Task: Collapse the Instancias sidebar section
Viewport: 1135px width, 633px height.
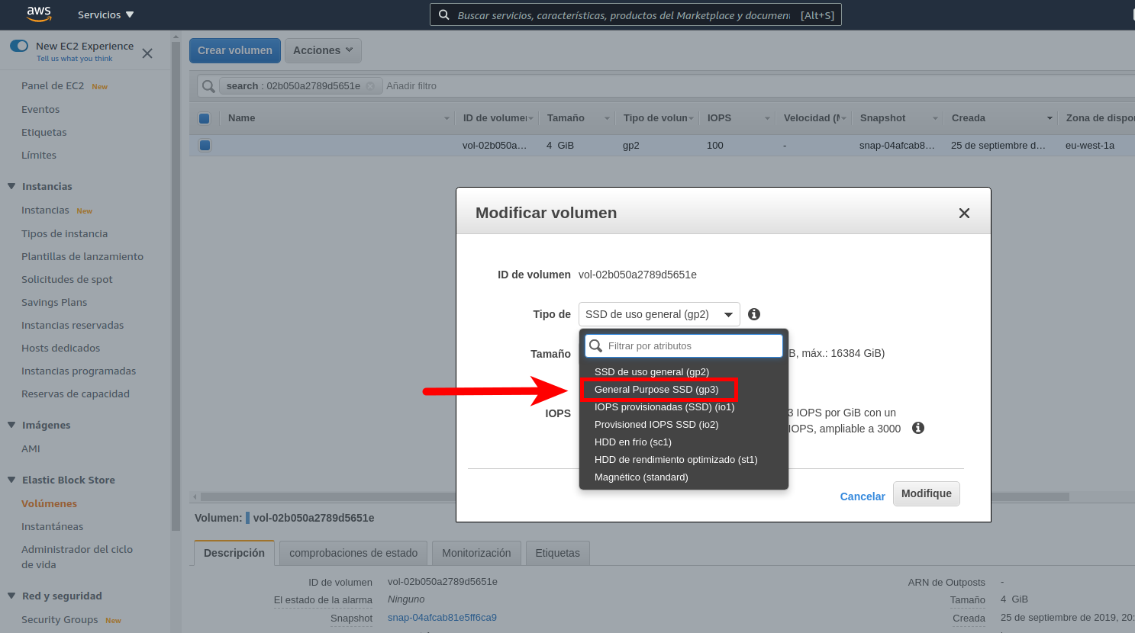Action: coord(11,186)
